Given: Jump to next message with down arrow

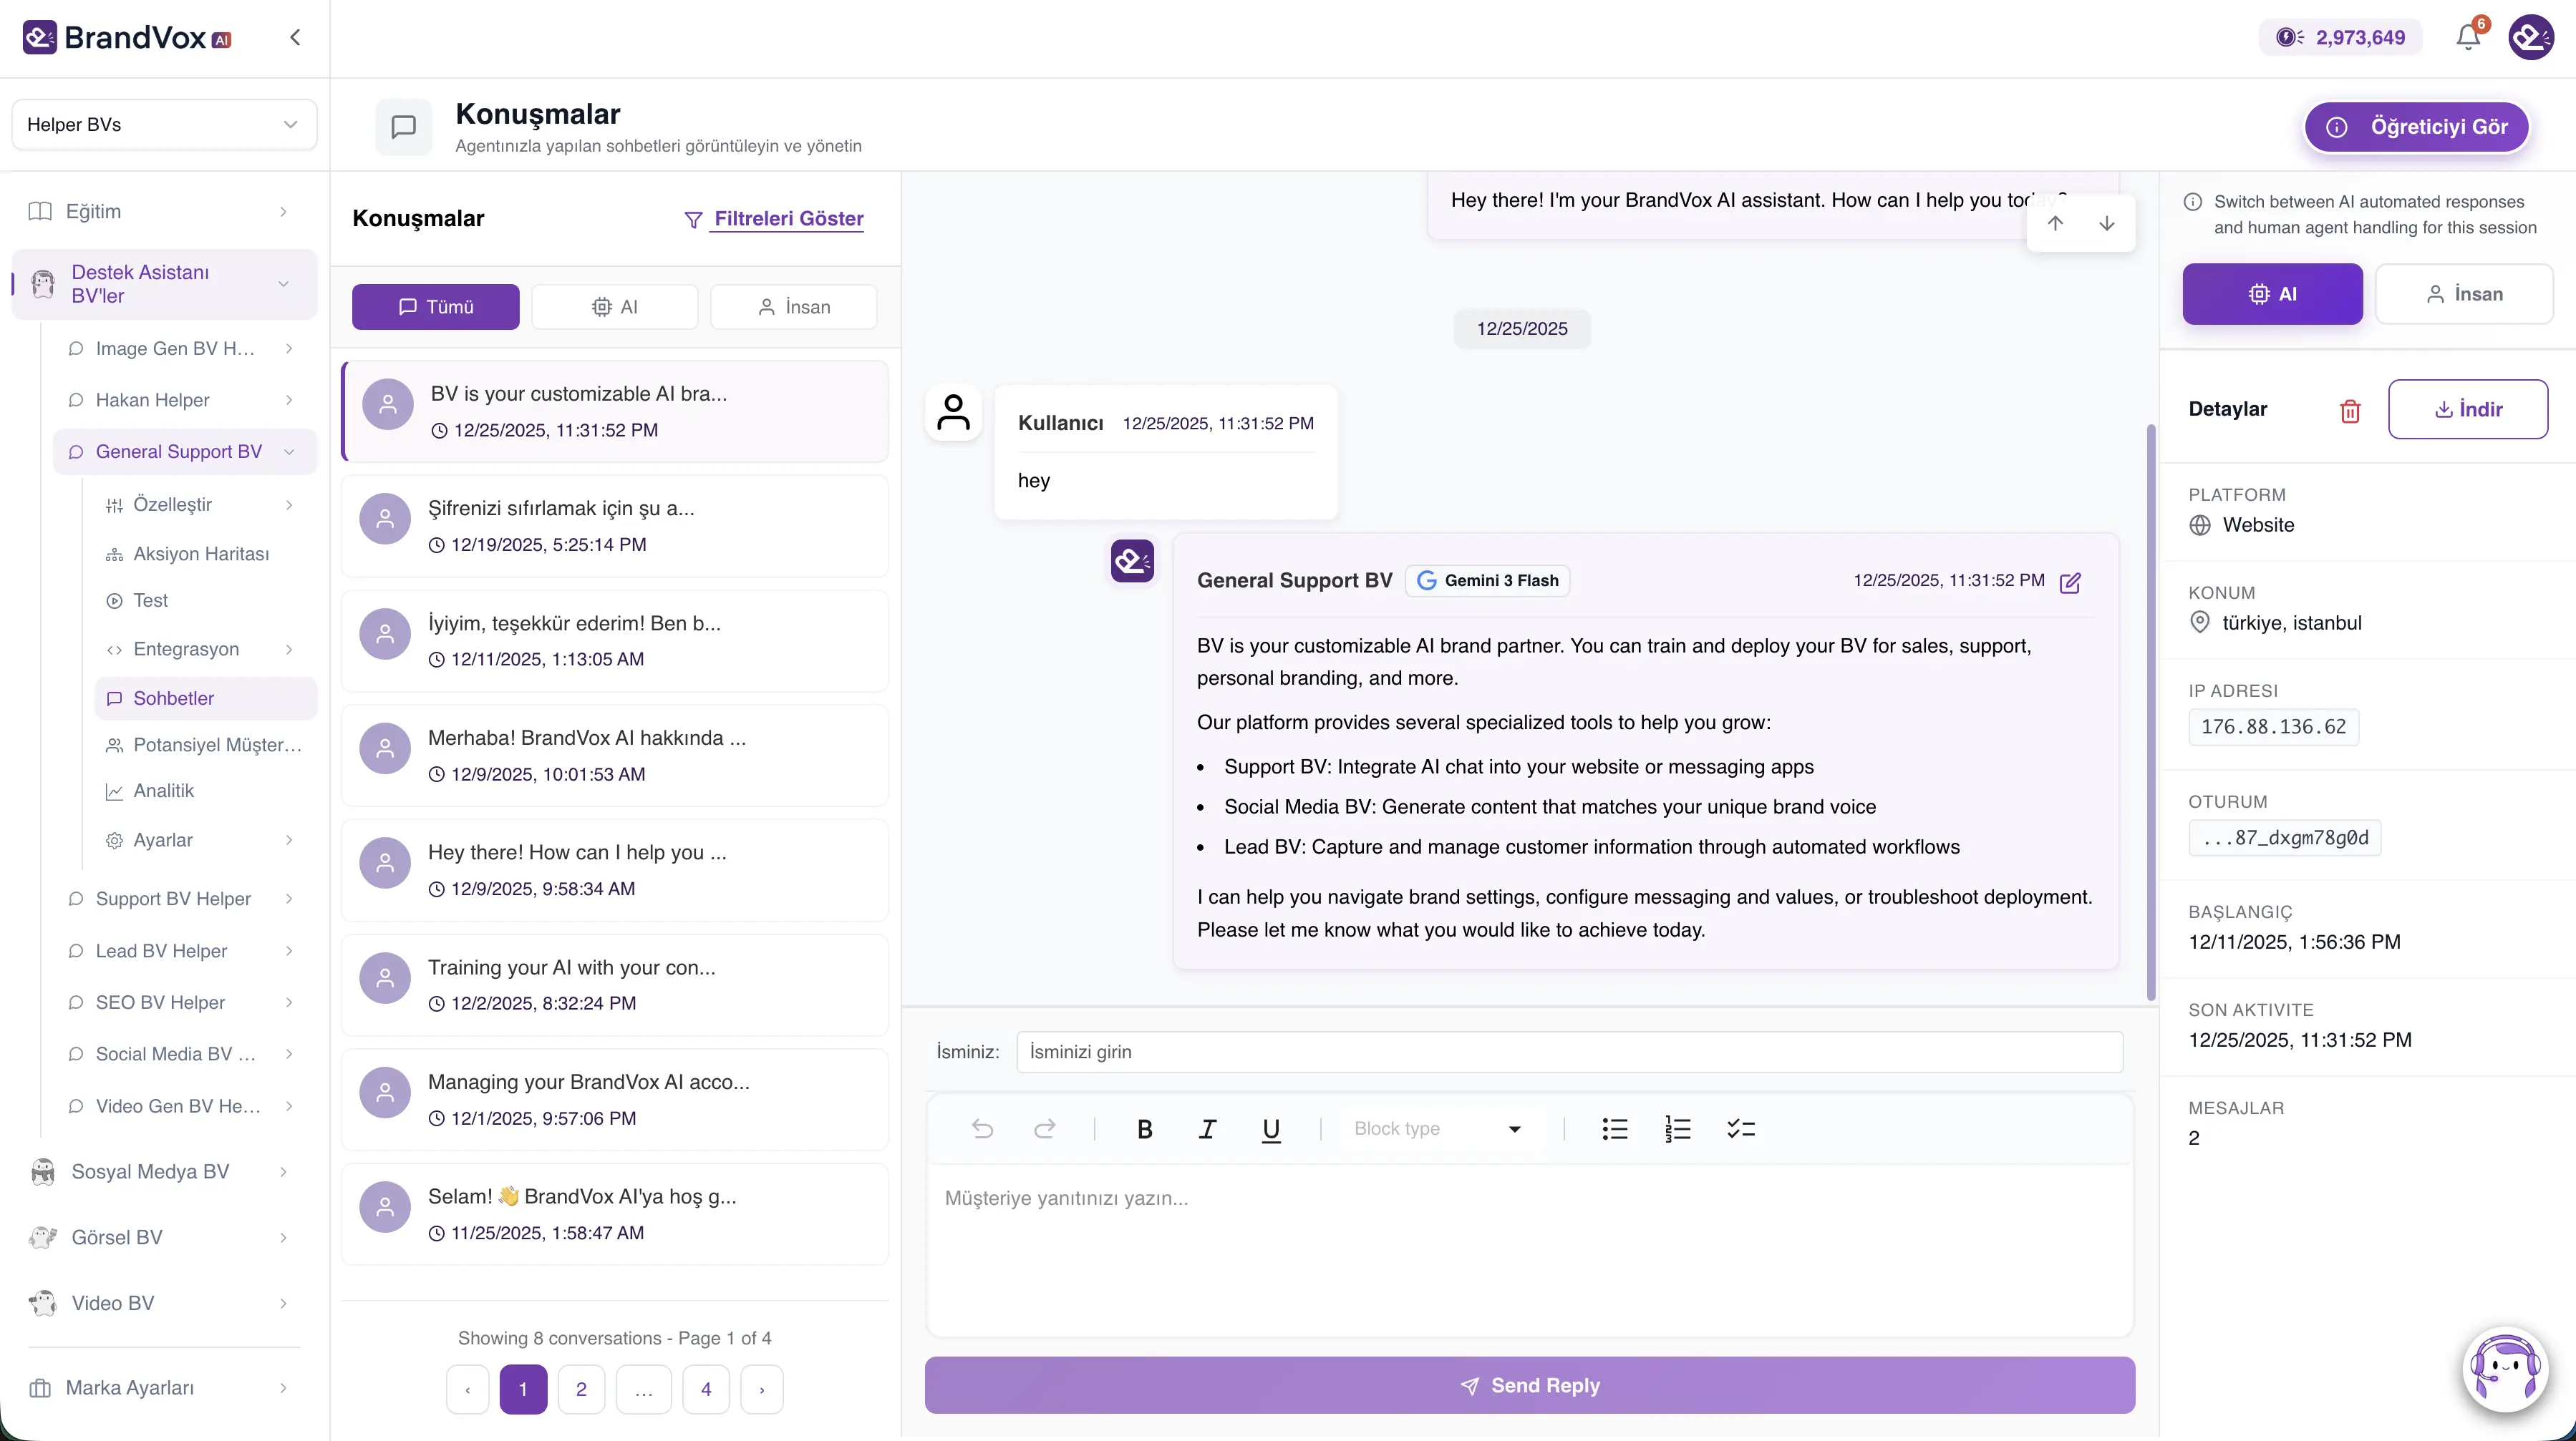Looking at the screenshot, I should 2107,223.
